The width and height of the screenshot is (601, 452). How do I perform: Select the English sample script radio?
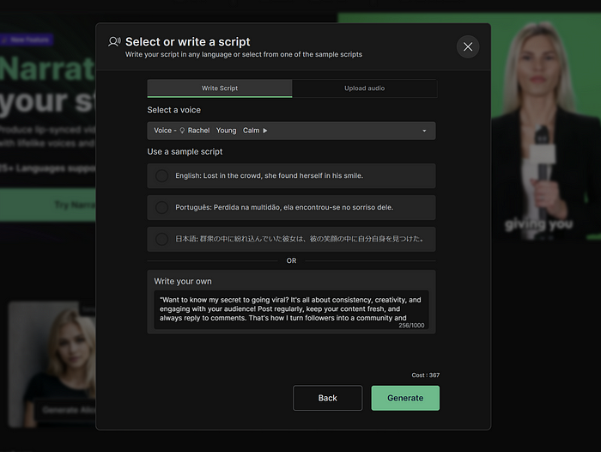(161, 176)
